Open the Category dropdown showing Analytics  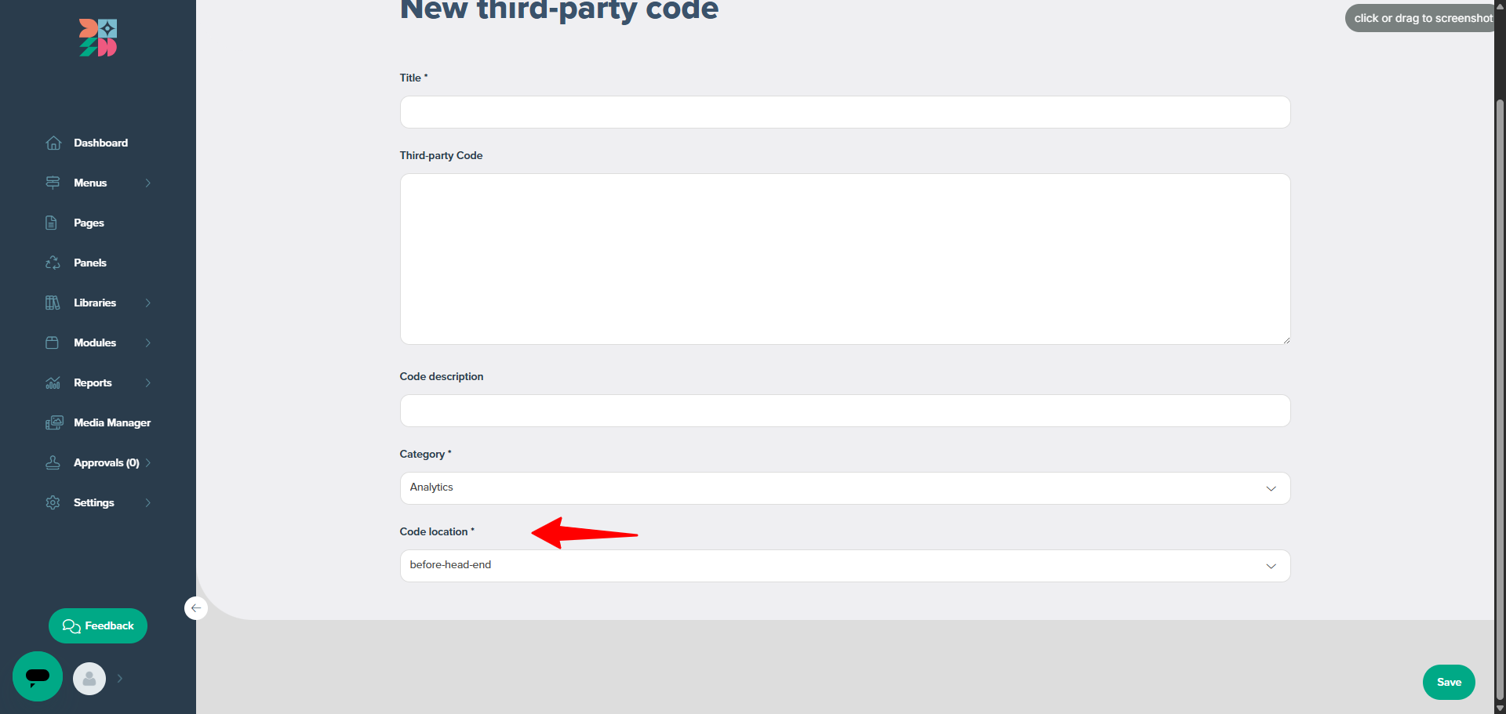pos(844,487)
